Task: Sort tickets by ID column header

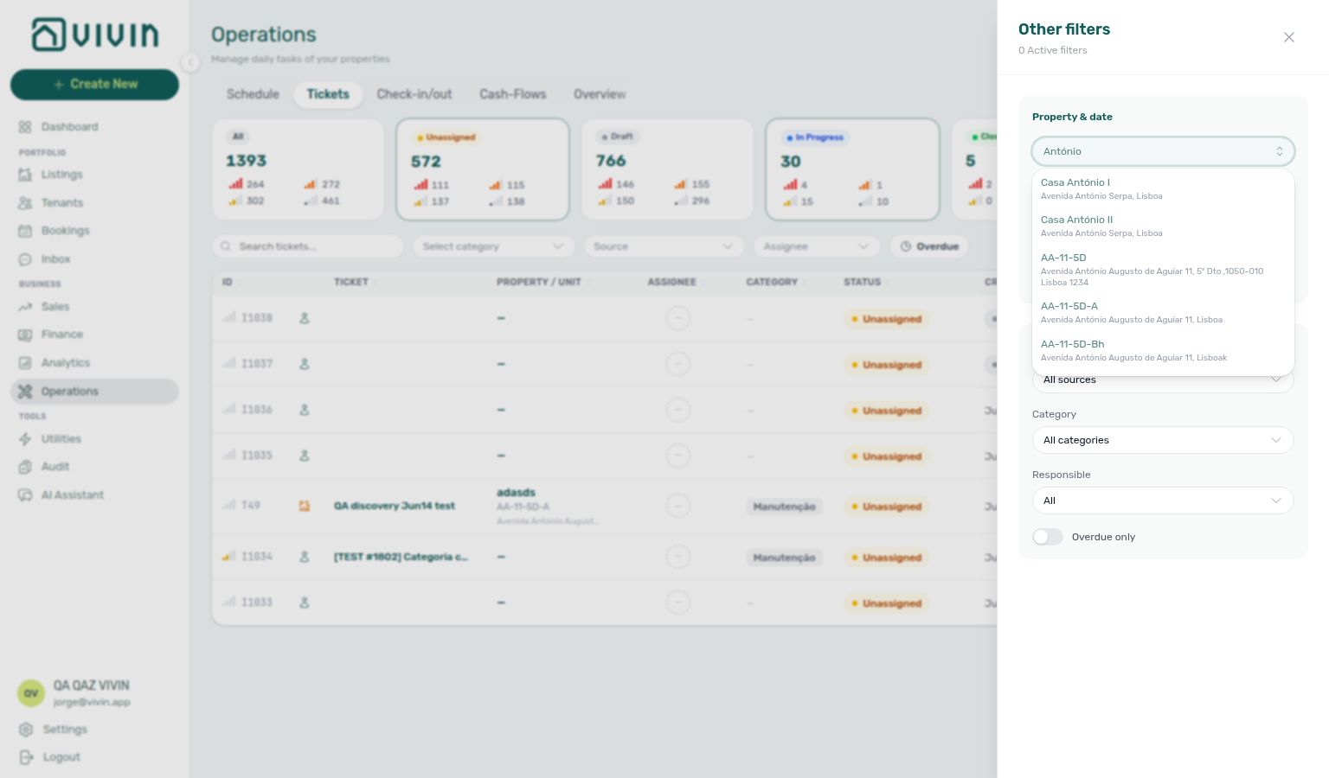Action: click(228, 282)
